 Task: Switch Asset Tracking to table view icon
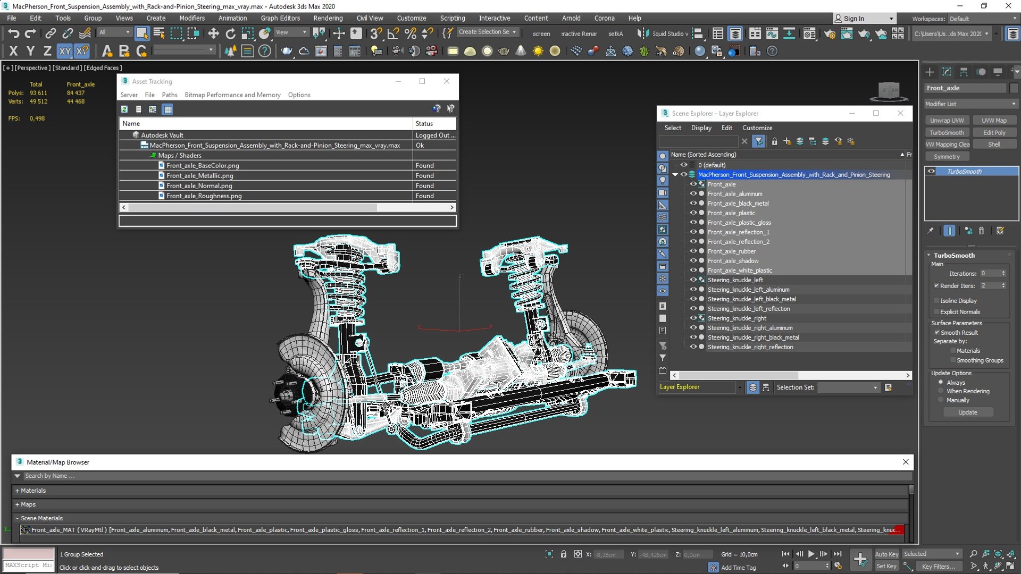[x=168, y=109]
